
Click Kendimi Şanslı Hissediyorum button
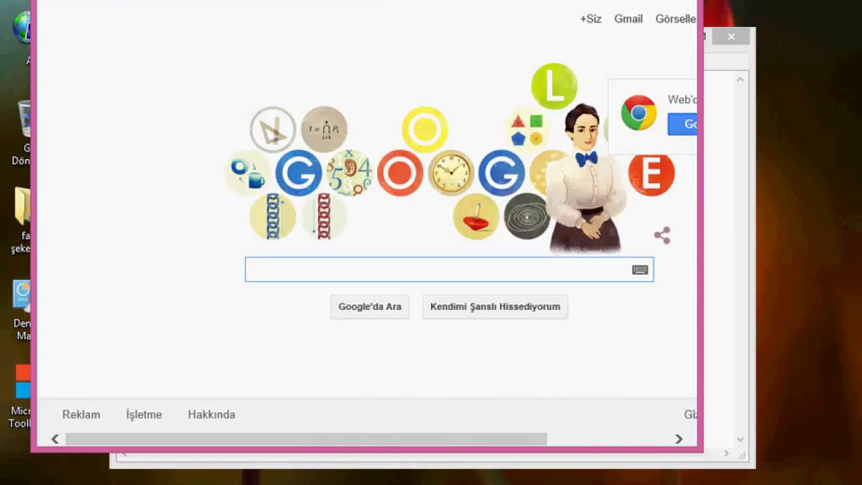[x=495, y=306]
